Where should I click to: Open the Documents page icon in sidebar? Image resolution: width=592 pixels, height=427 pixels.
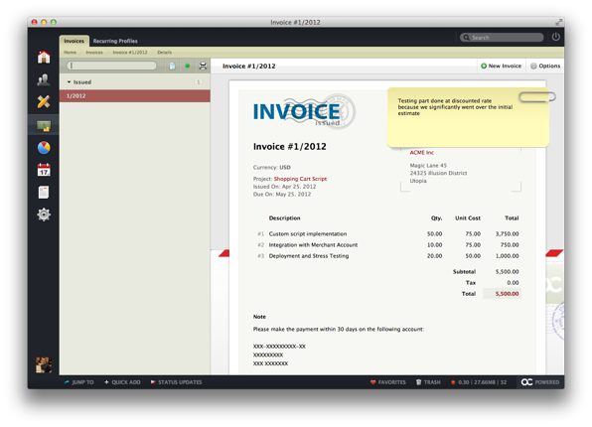(44, 193)
